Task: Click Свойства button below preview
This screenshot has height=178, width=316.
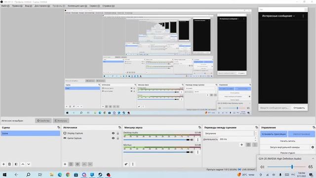Action: coord(43,121)
